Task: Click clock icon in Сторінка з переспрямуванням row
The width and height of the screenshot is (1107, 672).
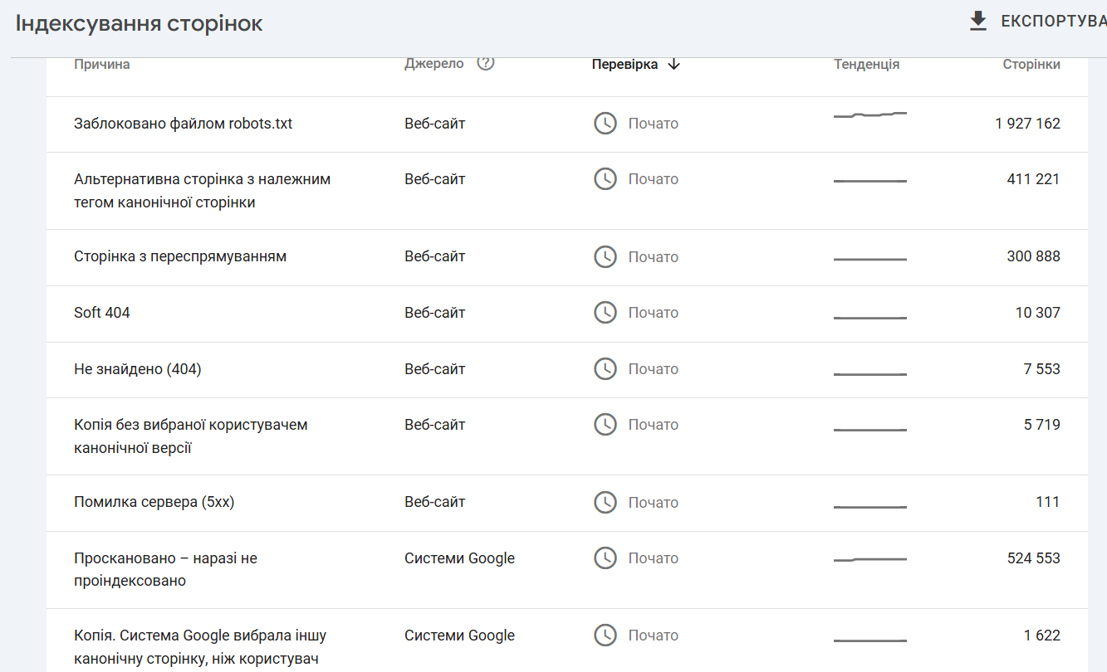Action: pyautogui.click(x=605, y=257)
